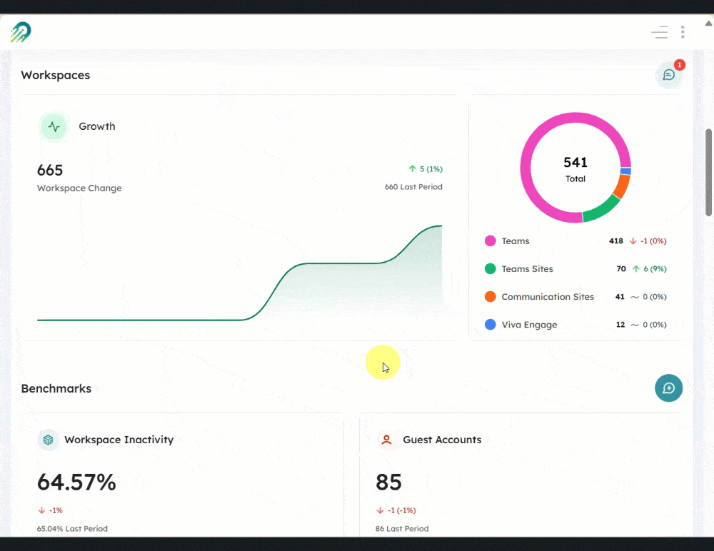This screenshot has width=714, height=551.
Task: Open the chat bubble with the notification badge
Action: click(668, 74)
